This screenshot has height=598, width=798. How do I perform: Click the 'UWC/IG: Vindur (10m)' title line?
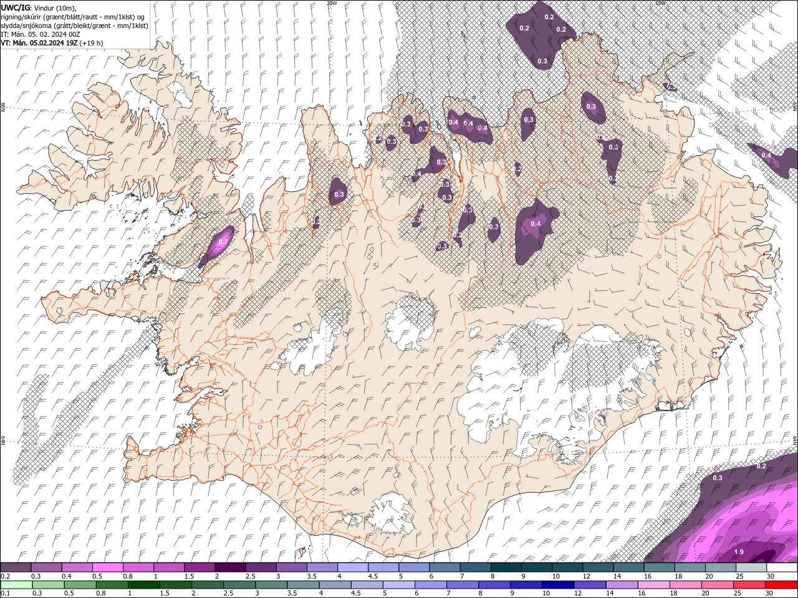coord(39,7)
